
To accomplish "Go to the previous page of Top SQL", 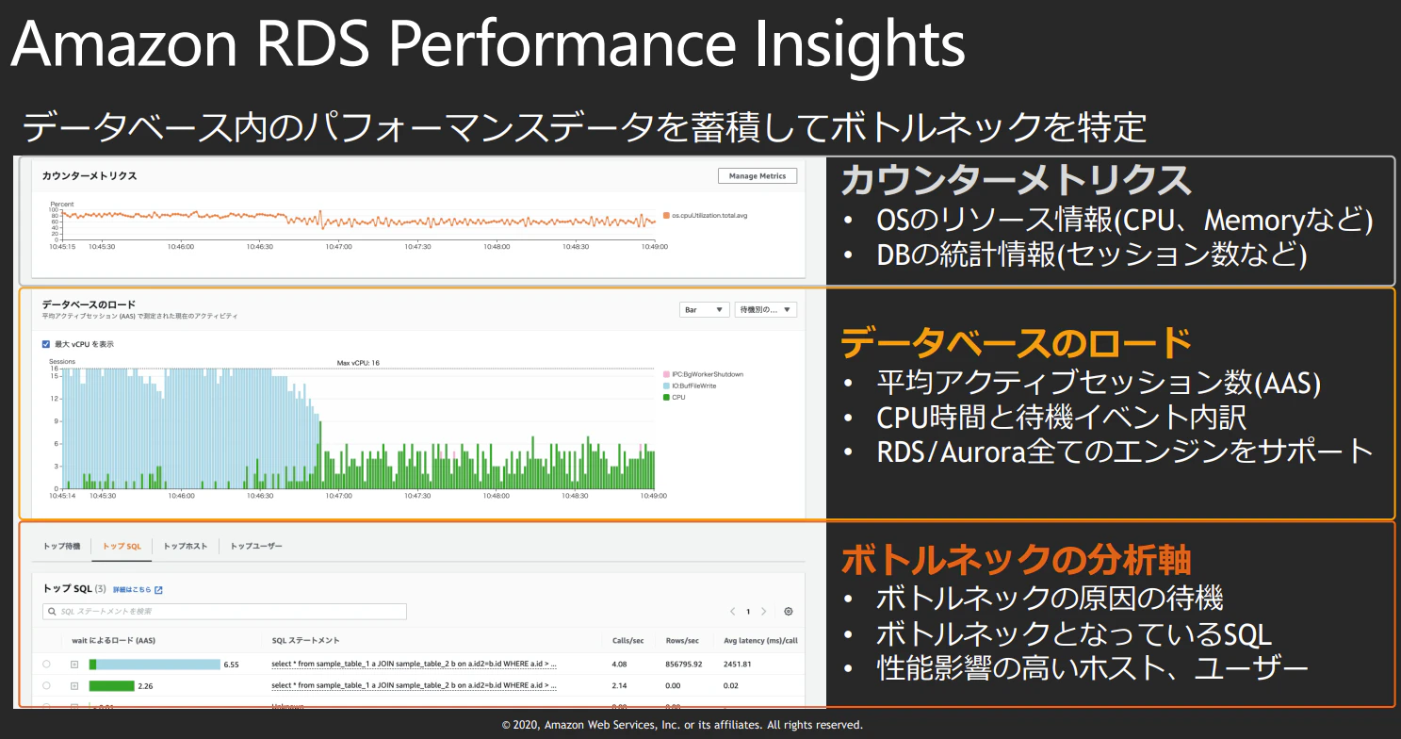I will tap(732, 612).
